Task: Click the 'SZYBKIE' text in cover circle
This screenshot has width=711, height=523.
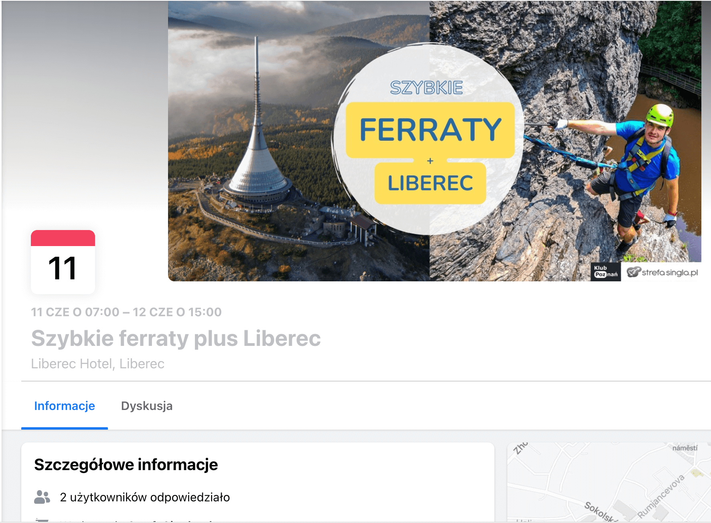Action: [x=426, y=88]
